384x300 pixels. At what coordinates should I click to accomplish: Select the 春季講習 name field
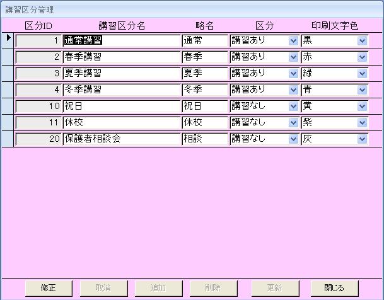(122, 57)
